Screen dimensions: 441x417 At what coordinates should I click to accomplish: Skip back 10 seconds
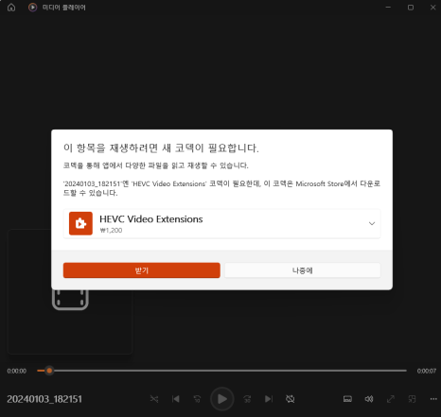click(197, 399)
